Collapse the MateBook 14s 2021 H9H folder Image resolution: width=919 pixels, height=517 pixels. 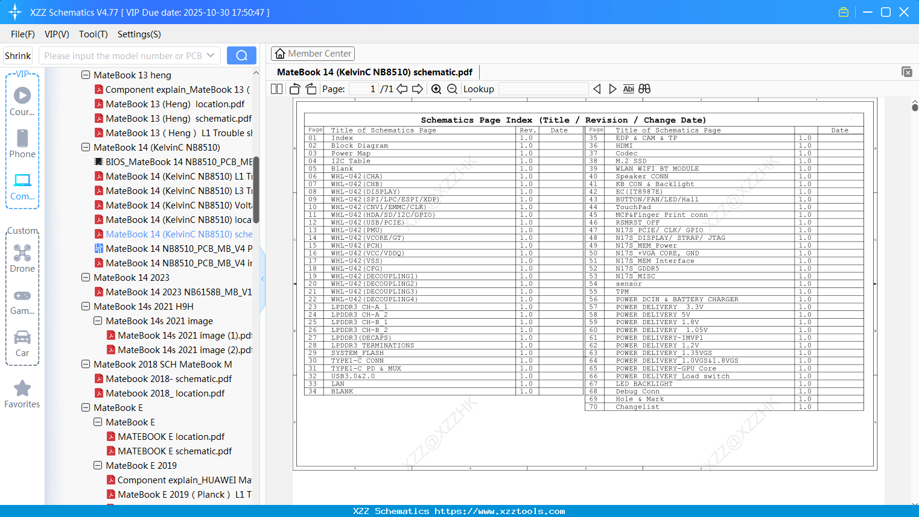click(x=86, y=307)
